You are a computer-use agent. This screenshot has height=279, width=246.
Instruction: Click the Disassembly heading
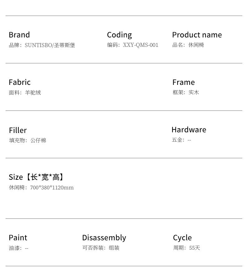[x=104, y=238]
